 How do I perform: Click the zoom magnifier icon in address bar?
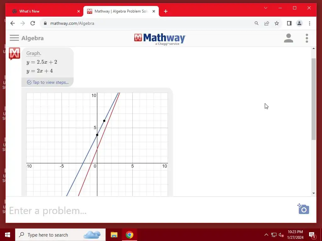point(257,23)
